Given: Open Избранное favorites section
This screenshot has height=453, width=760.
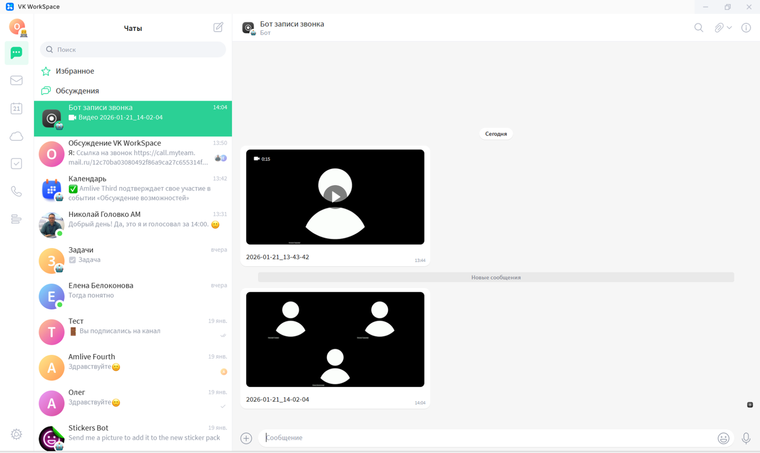Looking at the screenshot, I should pos(75,71).
